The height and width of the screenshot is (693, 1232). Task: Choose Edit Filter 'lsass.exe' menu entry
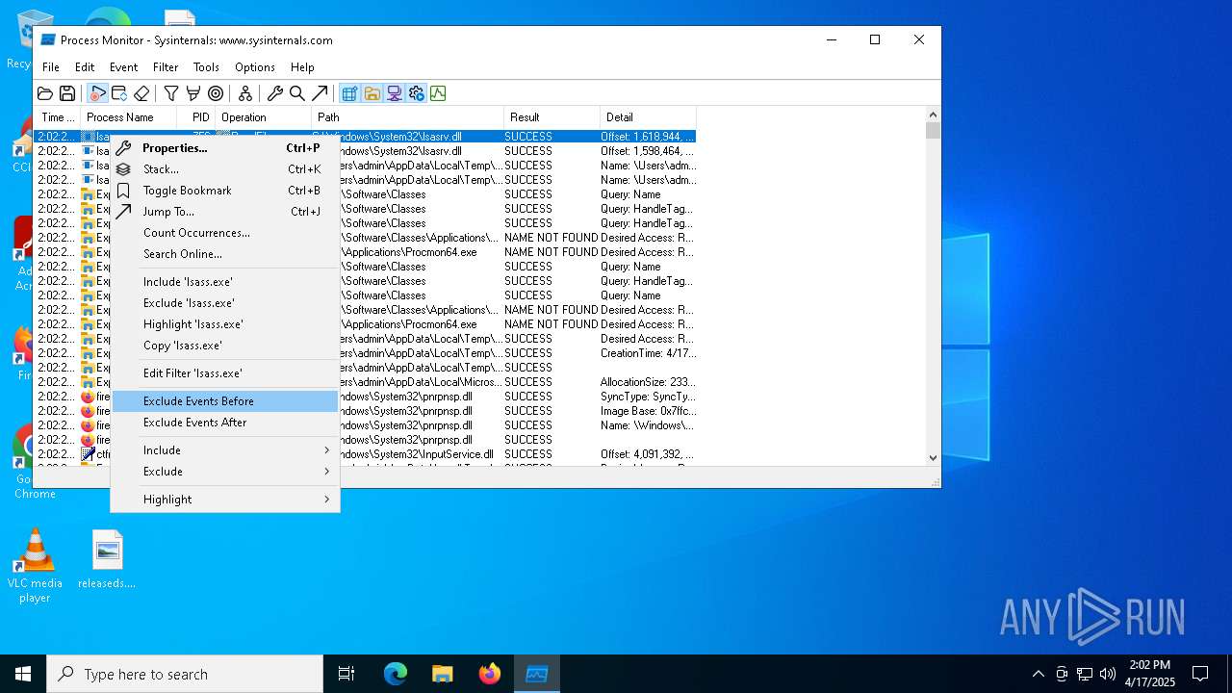click(x=224, y=373)
